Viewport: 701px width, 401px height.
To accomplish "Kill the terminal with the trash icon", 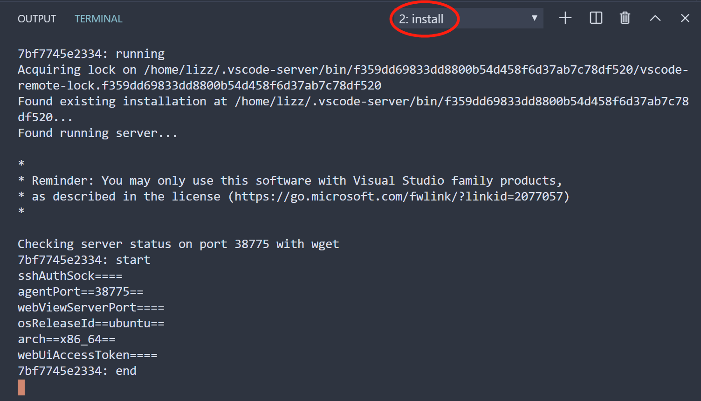I will [625, 18].
